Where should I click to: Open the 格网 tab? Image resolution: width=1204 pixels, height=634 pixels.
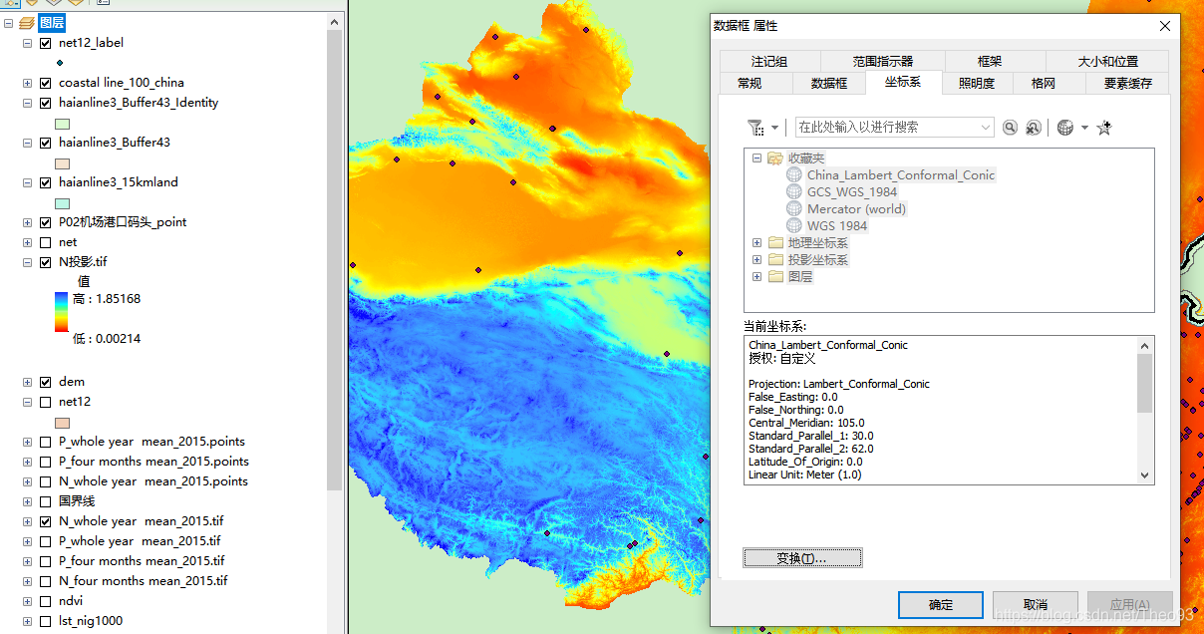[x=1044, y=84]
